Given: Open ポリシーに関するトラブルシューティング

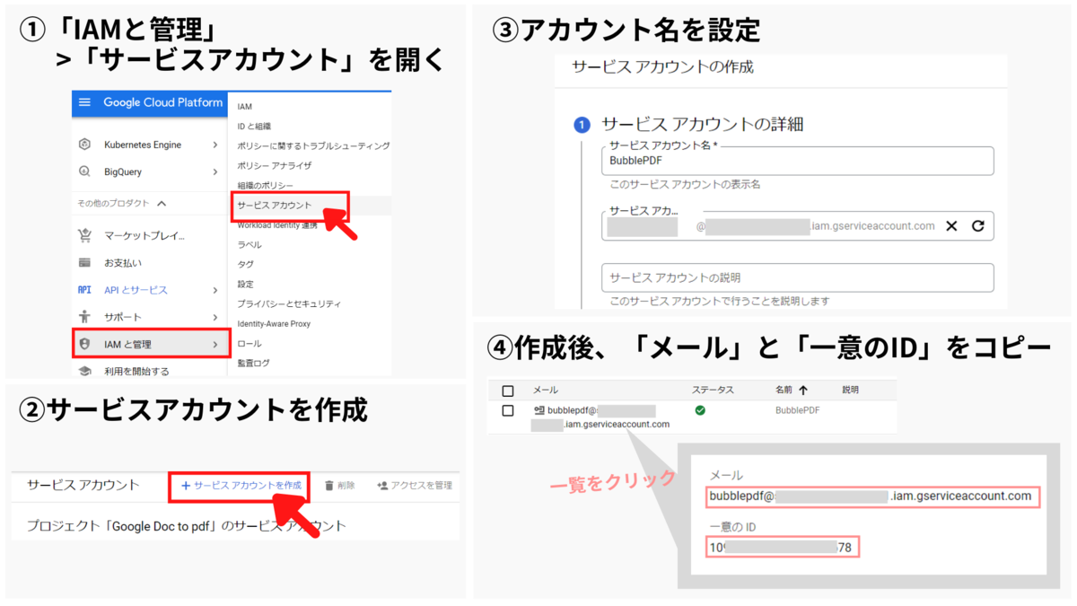Looking at the screenshot, I should tap(313, 145).
